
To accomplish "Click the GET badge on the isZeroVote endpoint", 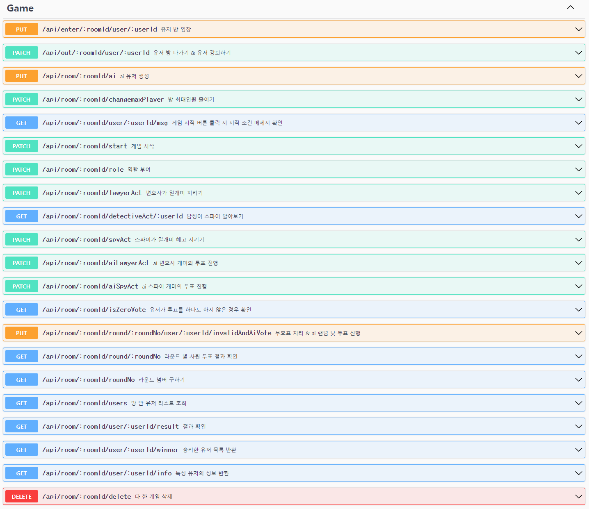I will click(x=21, y=309).
